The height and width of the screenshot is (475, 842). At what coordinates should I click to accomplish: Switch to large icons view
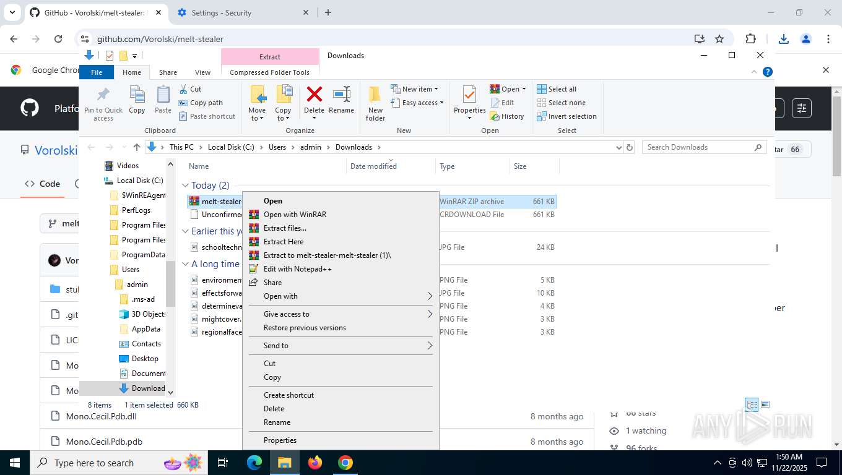pyautogui.click(x=765, y=404)
